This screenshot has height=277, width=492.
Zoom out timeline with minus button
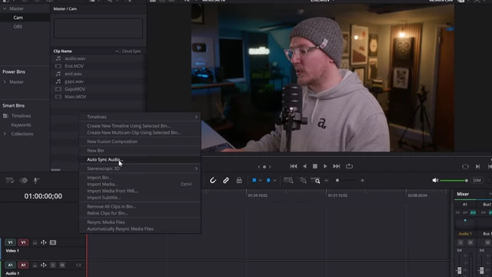[326, 181]
